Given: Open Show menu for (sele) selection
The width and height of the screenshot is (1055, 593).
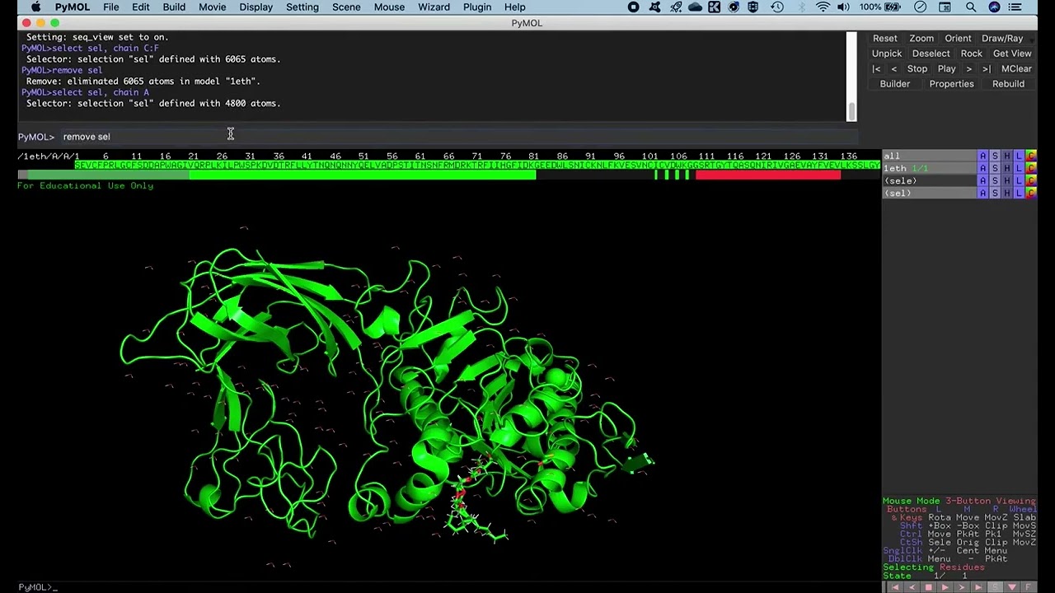Looking at the screenshot, I should click(995, 180).
